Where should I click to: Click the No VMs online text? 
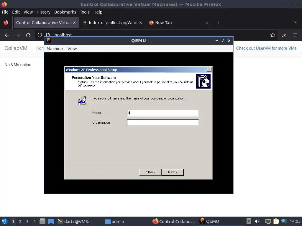click(18, 65)
